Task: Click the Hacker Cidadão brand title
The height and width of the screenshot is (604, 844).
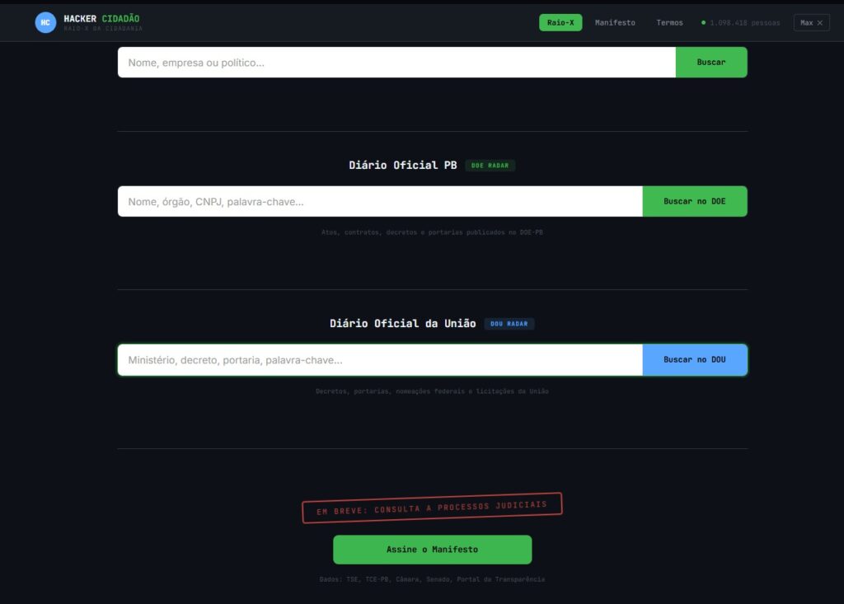Action: pos(101,18)
